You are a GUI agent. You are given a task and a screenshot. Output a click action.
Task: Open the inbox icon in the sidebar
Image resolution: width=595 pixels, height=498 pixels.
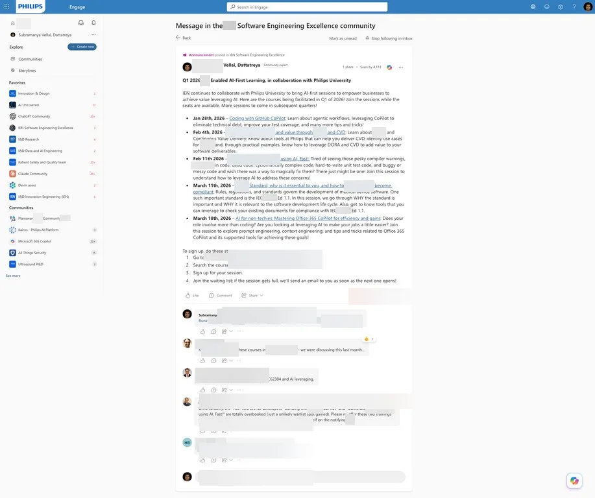[x=81, y=23]
